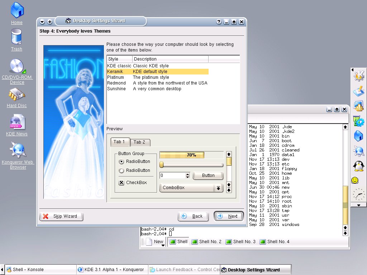
Task: Expand the ComboBox dropdown in preview
Action: [x=218, y=188]
